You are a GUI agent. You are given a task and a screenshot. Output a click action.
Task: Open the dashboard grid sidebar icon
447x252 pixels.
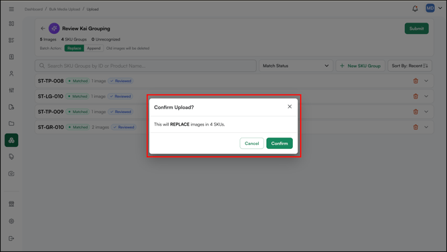(11, 23)
